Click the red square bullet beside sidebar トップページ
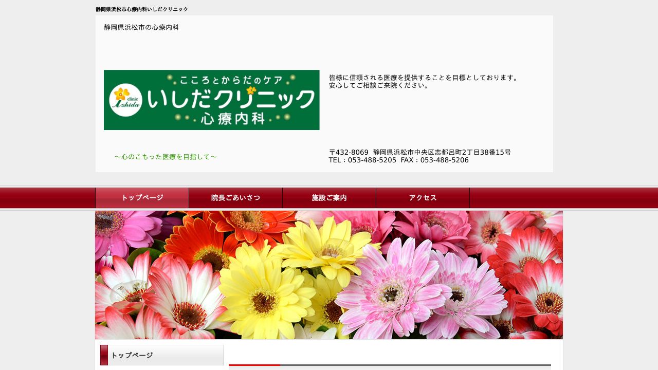 point(104,355)
